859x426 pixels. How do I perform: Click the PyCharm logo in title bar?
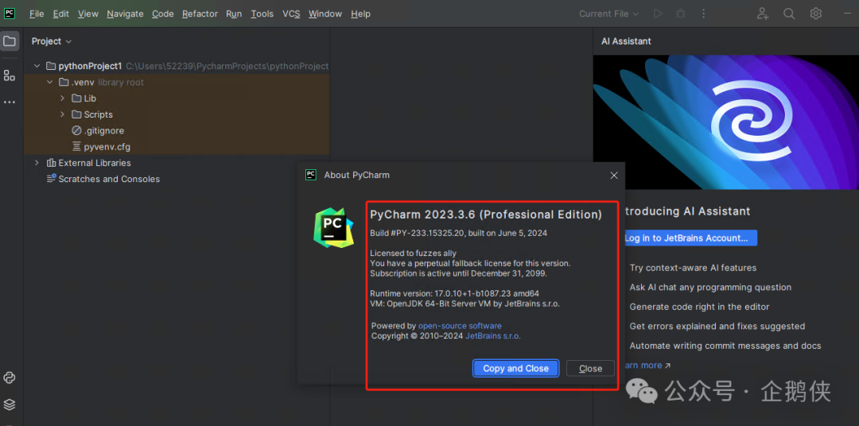10,14
